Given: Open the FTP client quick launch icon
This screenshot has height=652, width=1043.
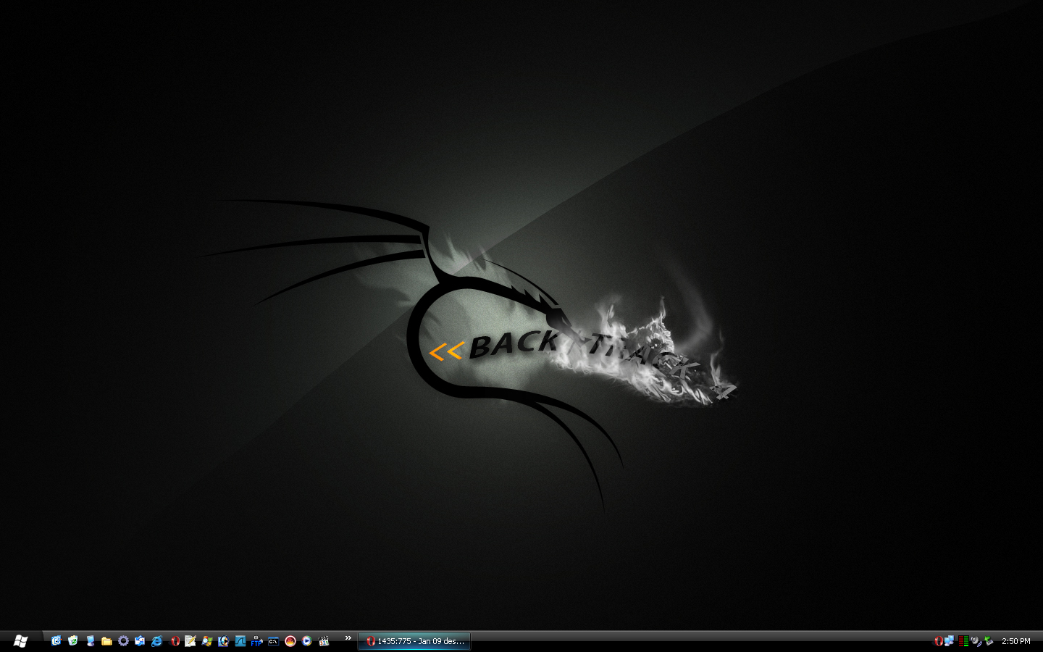Looking at the screenshot, I should coord(256,641).
